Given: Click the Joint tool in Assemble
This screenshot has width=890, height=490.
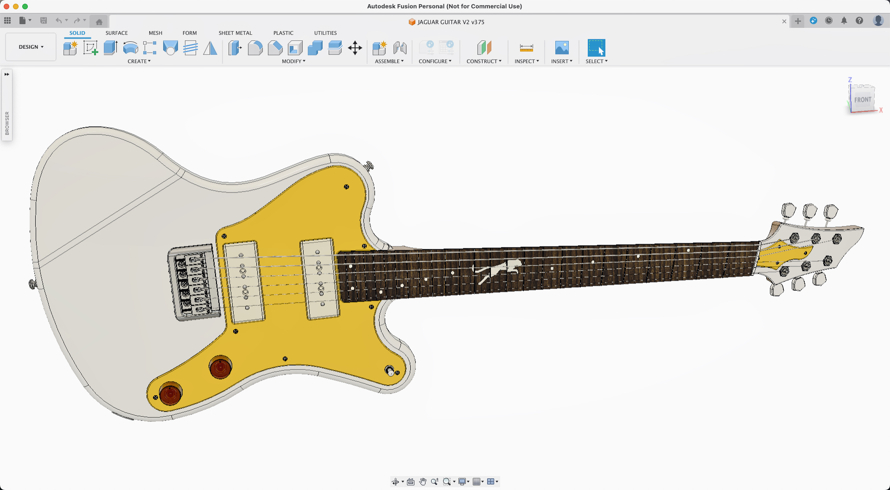Looking at the screenshot, I should (x=400, y=48).
